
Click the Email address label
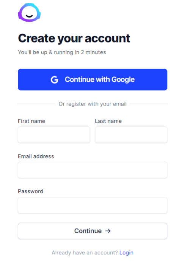click(x=36, y=156)
